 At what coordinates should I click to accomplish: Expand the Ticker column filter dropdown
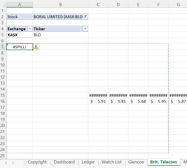[85, 29]
